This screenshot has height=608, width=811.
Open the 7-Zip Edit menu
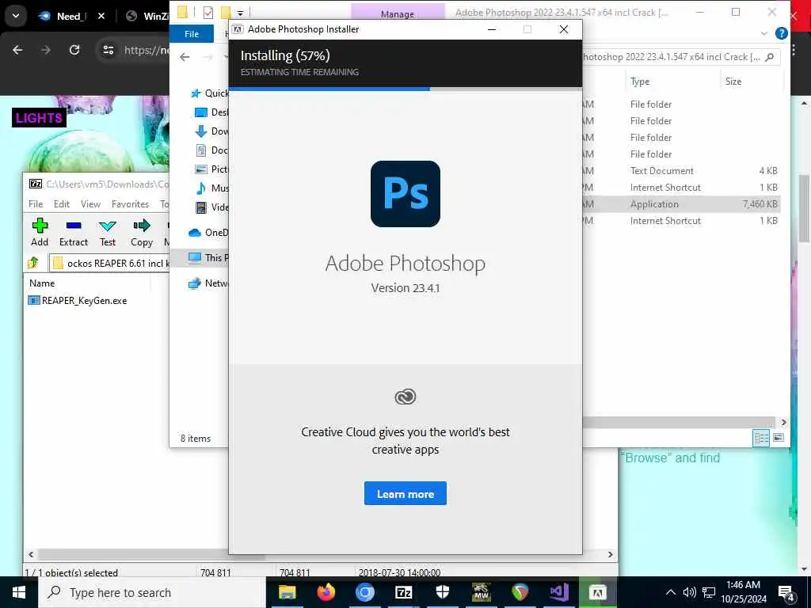pos(62,203)
